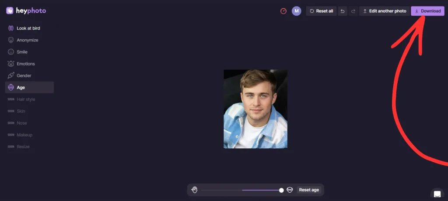The height and width of the screenshot is (201, 448).
Task: Click the age slider handle
Action: tap(281, 190)
